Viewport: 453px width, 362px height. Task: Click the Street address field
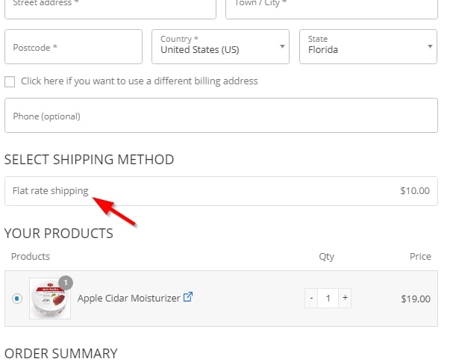(x=110, y=9)
